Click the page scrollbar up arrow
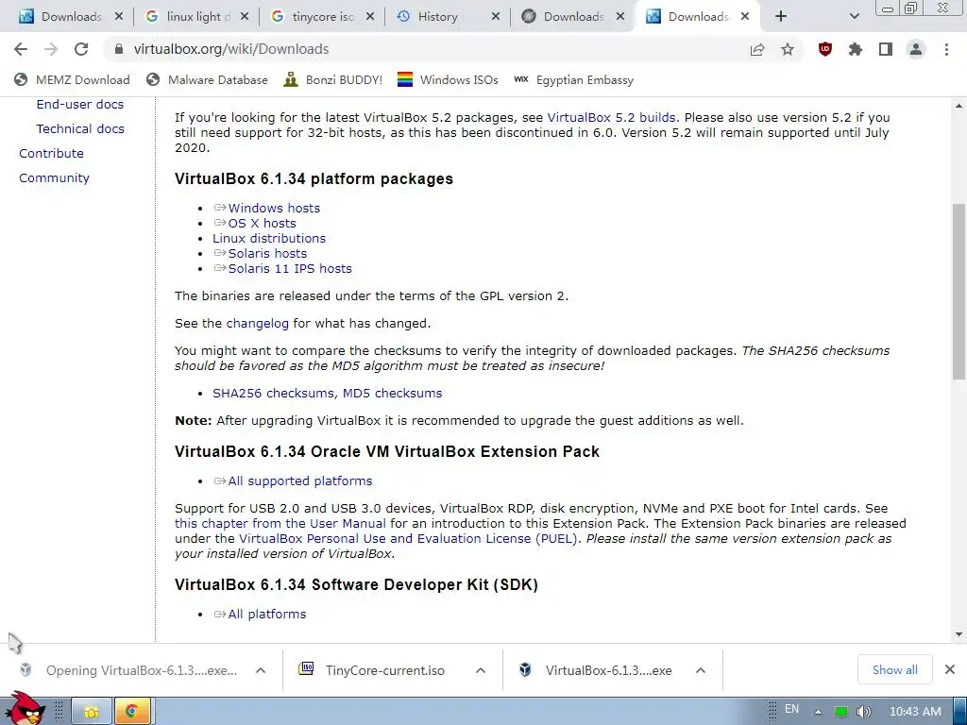This screenshot has height=725, width=967. coord(959,106)
